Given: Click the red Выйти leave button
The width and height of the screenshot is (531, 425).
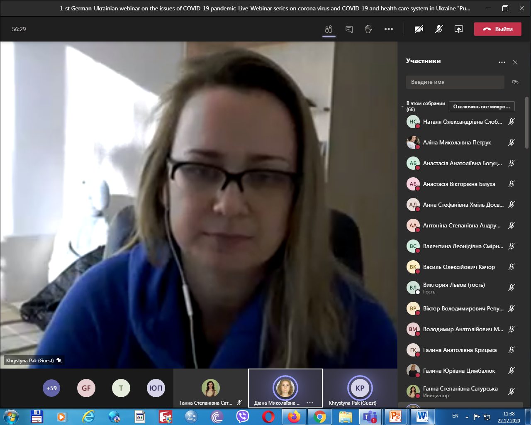Looking at the screenshot, I should 497,29.
